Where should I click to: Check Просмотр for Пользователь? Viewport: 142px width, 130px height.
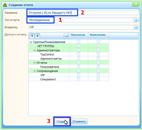point(79,66)
